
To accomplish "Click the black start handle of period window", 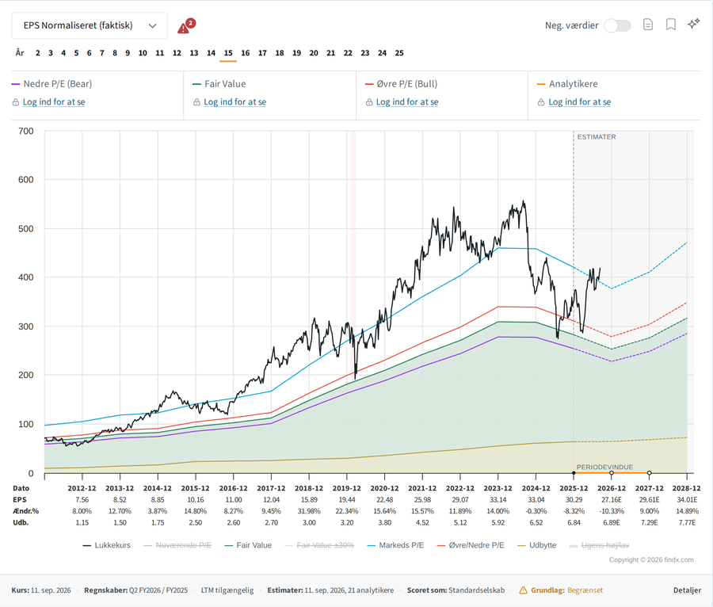I will [x=574, y=473].
